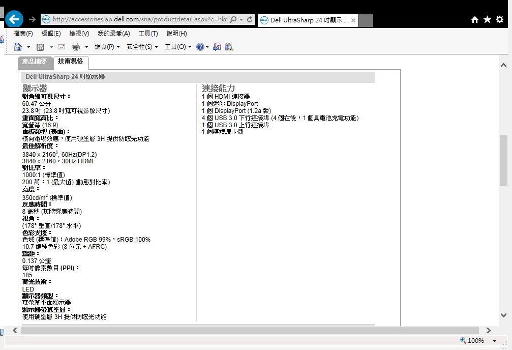512x350 pixels.
Task: Click the line containing "Adobe RGB 99%"
Action: pyautogui.click(x=86, y=239)
